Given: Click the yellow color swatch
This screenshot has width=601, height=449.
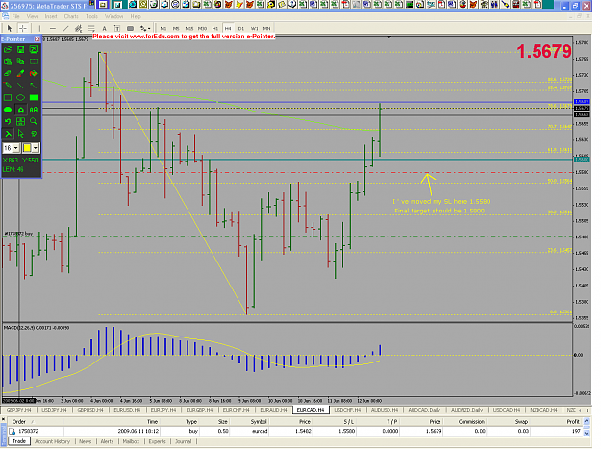Looking at the screenshot, I should tap(27, 148).
